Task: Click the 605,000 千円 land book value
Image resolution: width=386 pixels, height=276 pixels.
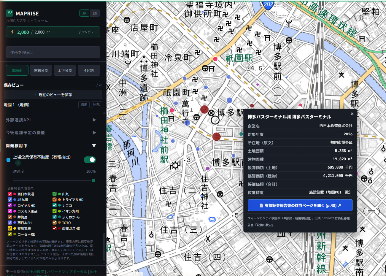Action: (340, 167)
